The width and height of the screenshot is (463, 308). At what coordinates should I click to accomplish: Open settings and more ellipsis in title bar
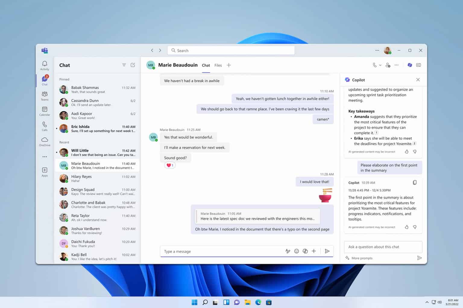(x=377, y=50)
